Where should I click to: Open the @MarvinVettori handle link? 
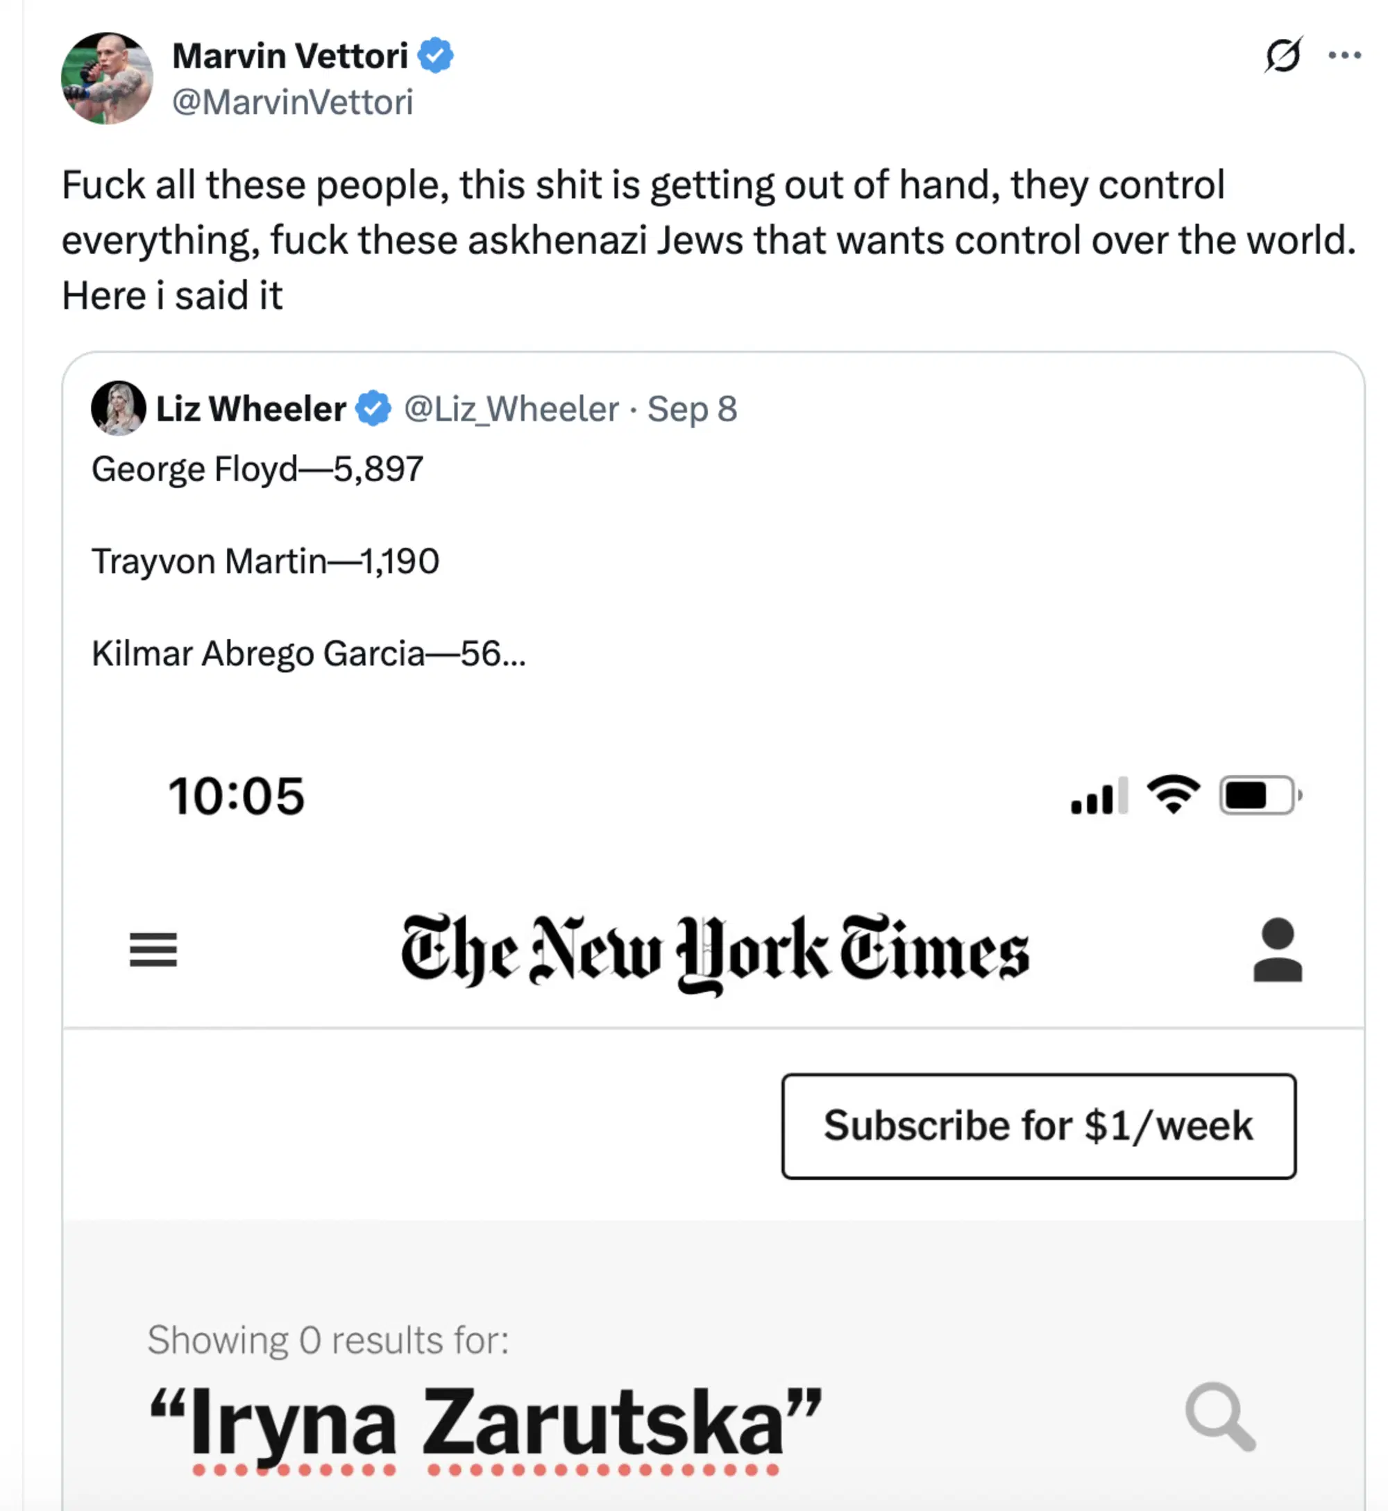coord(293,103)
